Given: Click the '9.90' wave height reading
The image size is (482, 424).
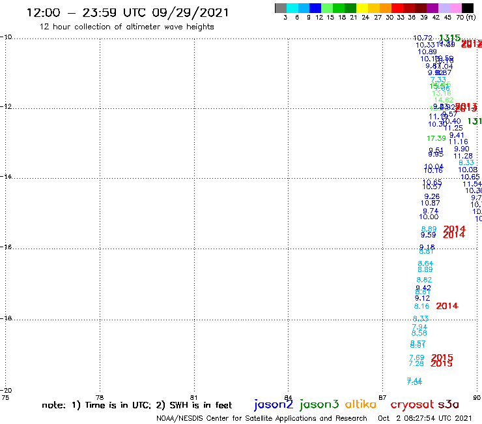Looking at the screenshot, I should (462, 149).
